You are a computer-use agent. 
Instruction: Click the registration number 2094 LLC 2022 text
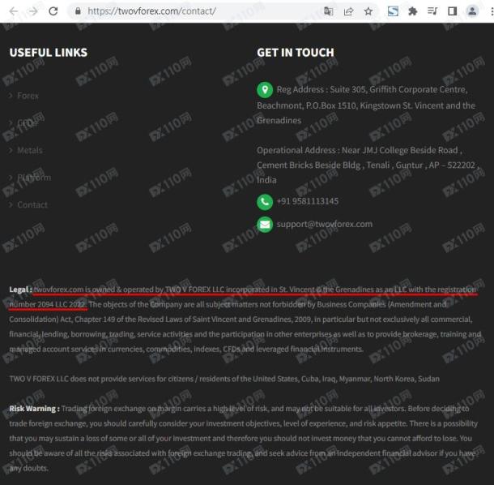click(62, 304)
